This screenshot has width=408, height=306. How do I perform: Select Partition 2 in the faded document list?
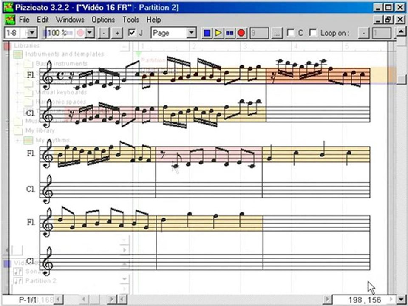click(41, 281)
